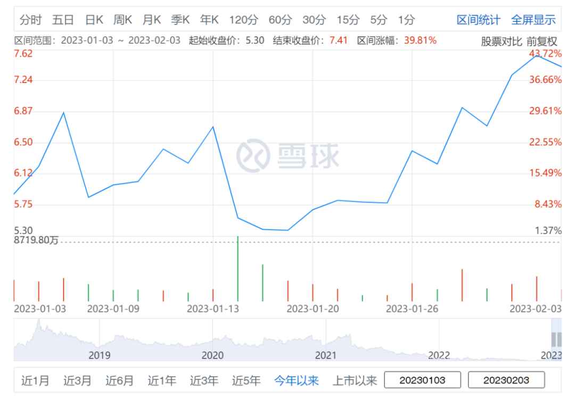This screenshot has width=575, height=399.
Task: Click the tallest green volume bar
Action: pos(238,269)
